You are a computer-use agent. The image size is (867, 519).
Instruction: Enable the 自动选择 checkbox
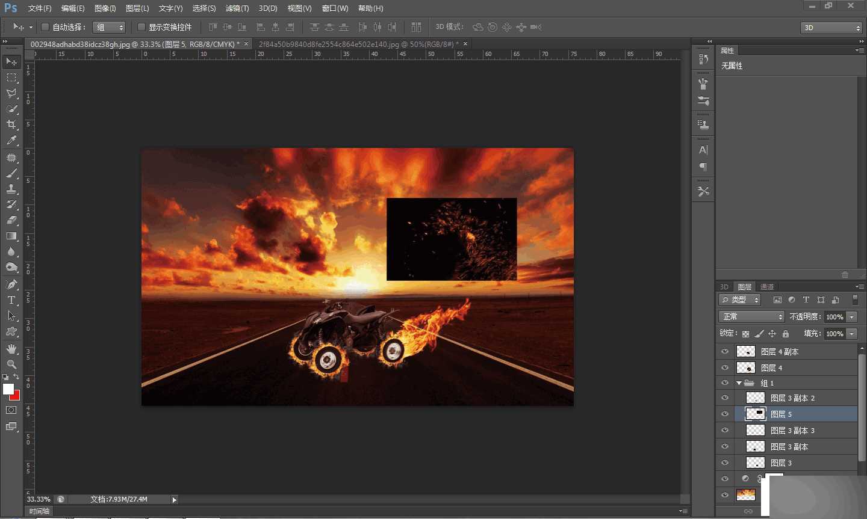(x=45, y=27)
